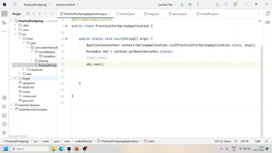Click coderXAmod breadcrumb in navigation bar
The height and width of the screenshot is (153, 272).
click(83, 142)
